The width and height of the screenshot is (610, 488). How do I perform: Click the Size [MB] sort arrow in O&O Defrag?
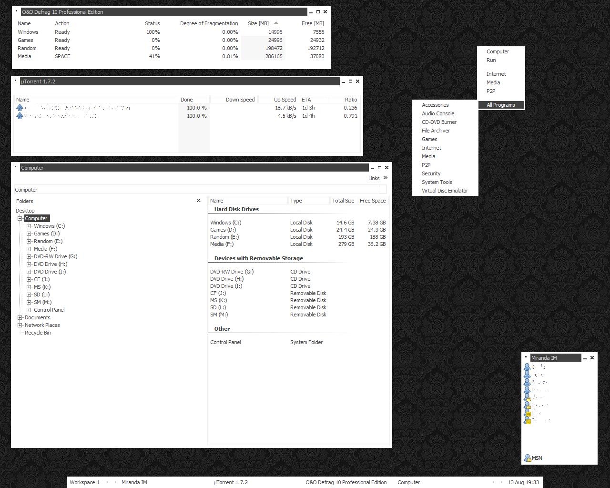(276, 23)
